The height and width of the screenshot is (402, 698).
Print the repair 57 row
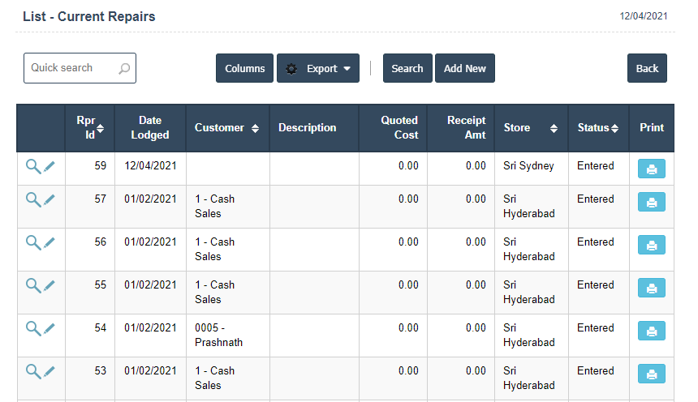(x=651, y=201)
